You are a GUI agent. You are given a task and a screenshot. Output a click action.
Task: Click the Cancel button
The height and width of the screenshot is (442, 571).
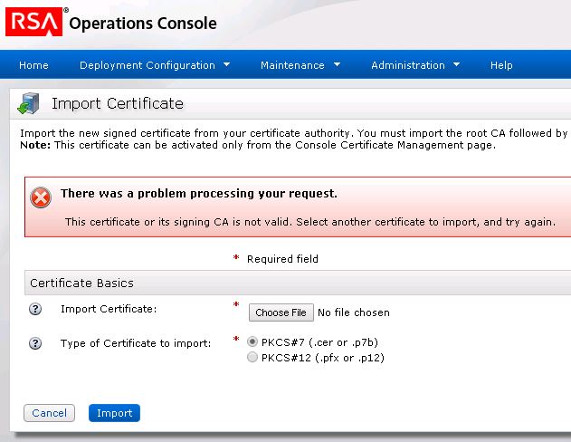coord(49,413)
